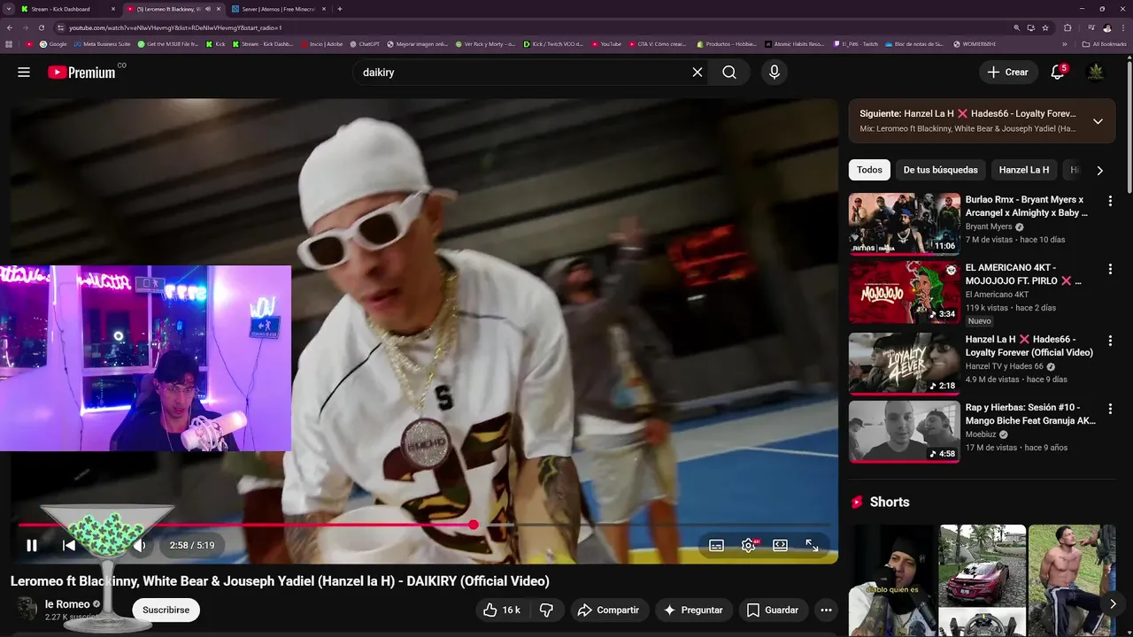Pause the video playback
The height and width of the screenshot is (637, 1133).
point(32,545)
